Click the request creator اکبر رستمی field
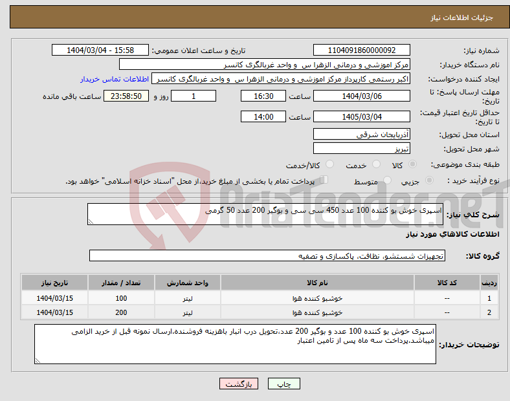Image resolution: width=510 pixels, height=401 pixels. click(x=281, y=79)
